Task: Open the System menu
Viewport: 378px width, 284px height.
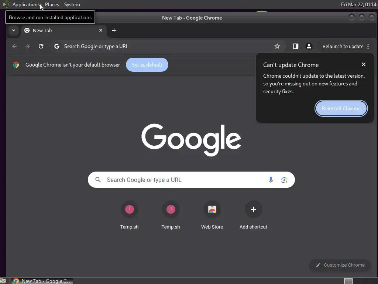Action: point(72,4)
